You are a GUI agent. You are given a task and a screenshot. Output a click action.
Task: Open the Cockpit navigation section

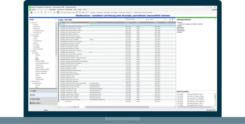click(43, 91)
